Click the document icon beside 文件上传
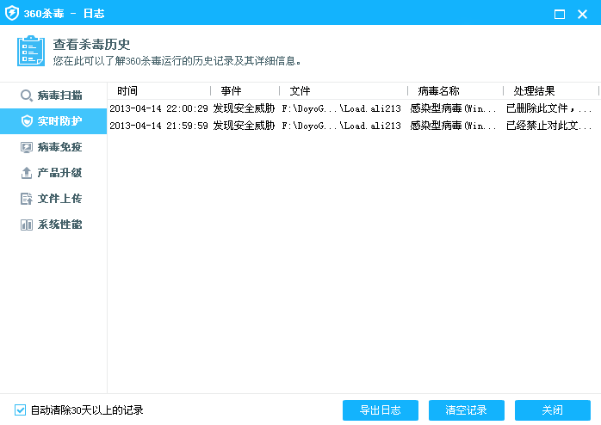 coord(27,199)
